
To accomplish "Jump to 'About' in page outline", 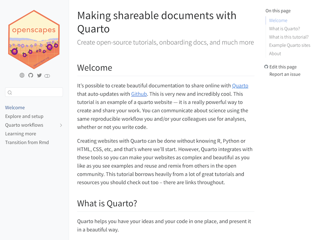I will tap(275, 54).
